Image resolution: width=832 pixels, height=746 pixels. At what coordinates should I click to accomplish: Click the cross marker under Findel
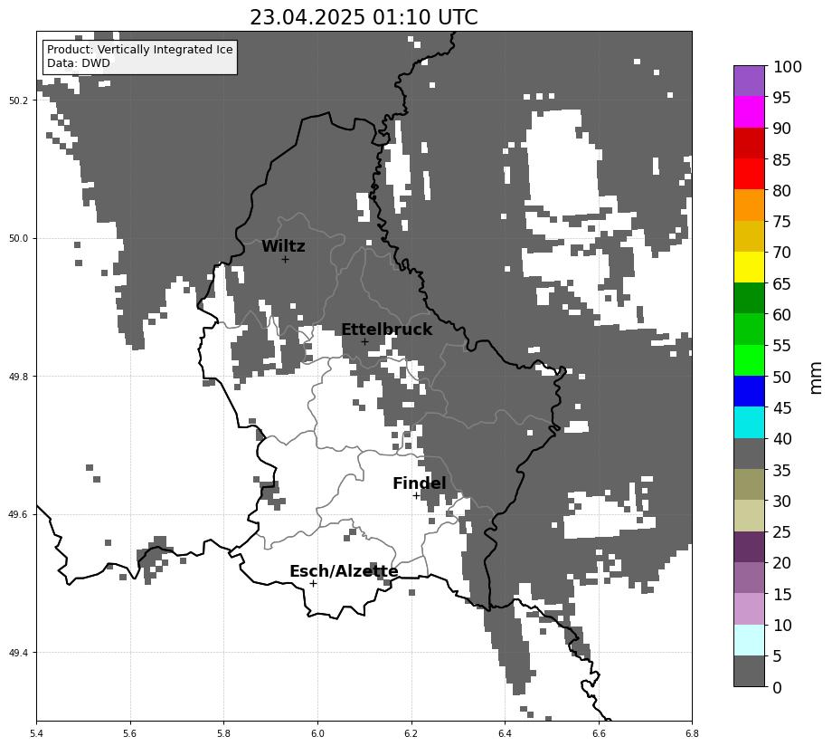point(417,496)
